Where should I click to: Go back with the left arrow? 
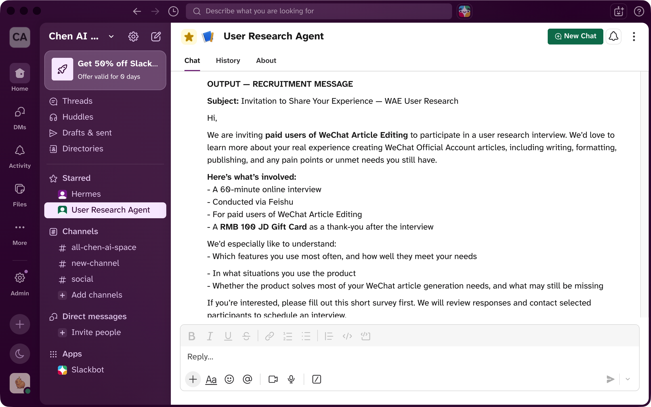[137, 11]
